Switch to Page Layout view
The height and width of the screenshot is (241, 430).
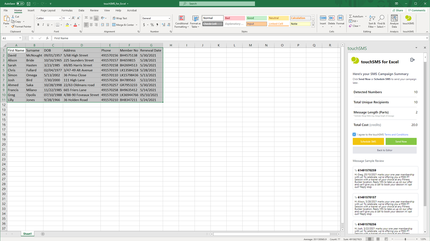[x=378, y=239]
